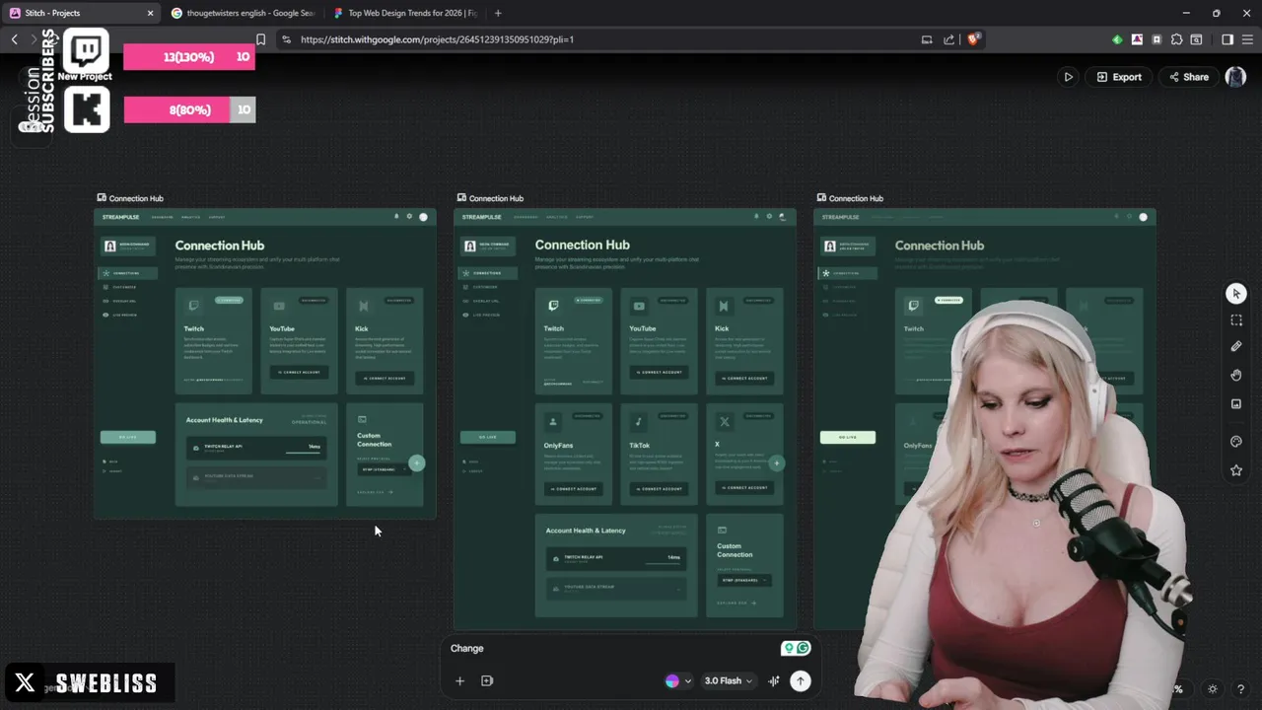Click Kick Connect Account in first screen
1262x710 pixels.
pos(385,378)
